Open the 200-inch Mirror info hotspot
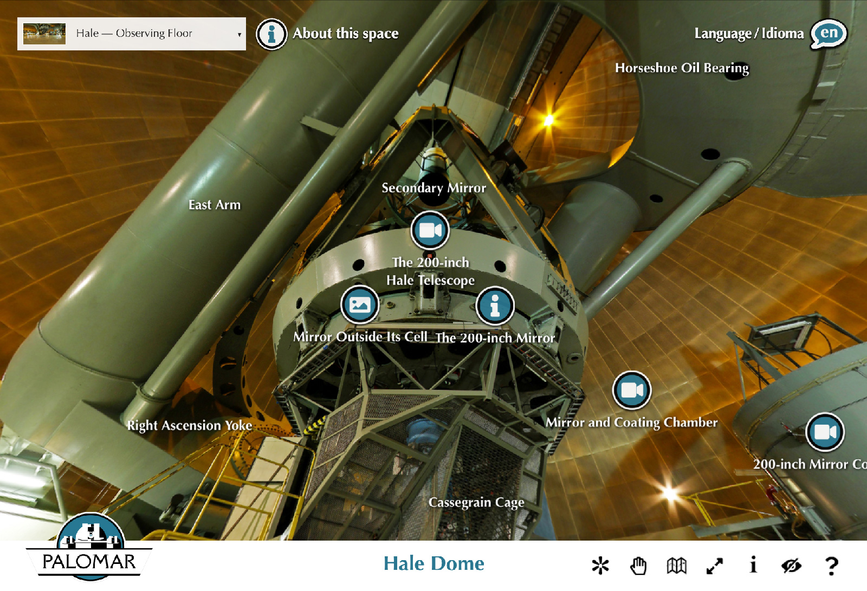The image size is (867, 591). click(x=494, y=306)
